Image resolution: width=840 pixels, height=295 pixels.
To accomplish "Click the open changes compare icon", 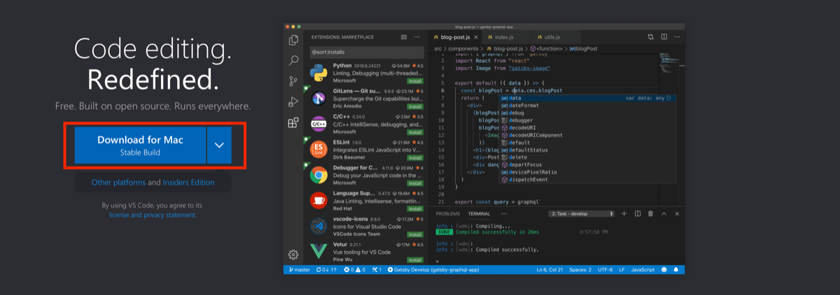I will pos(651,36).
